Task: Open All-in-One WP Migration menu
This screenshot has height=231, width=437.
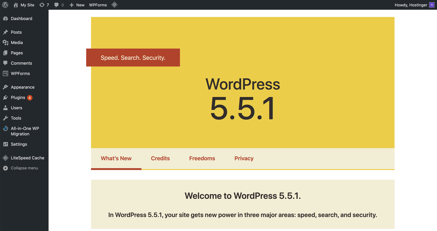Action: [x=24, y=131]
